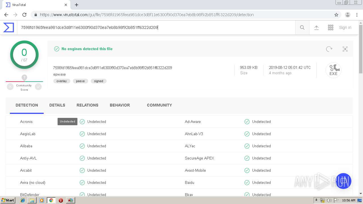Open the blue chat bubble button
Viewport: 363px width, 204px height.
[343, 181]
